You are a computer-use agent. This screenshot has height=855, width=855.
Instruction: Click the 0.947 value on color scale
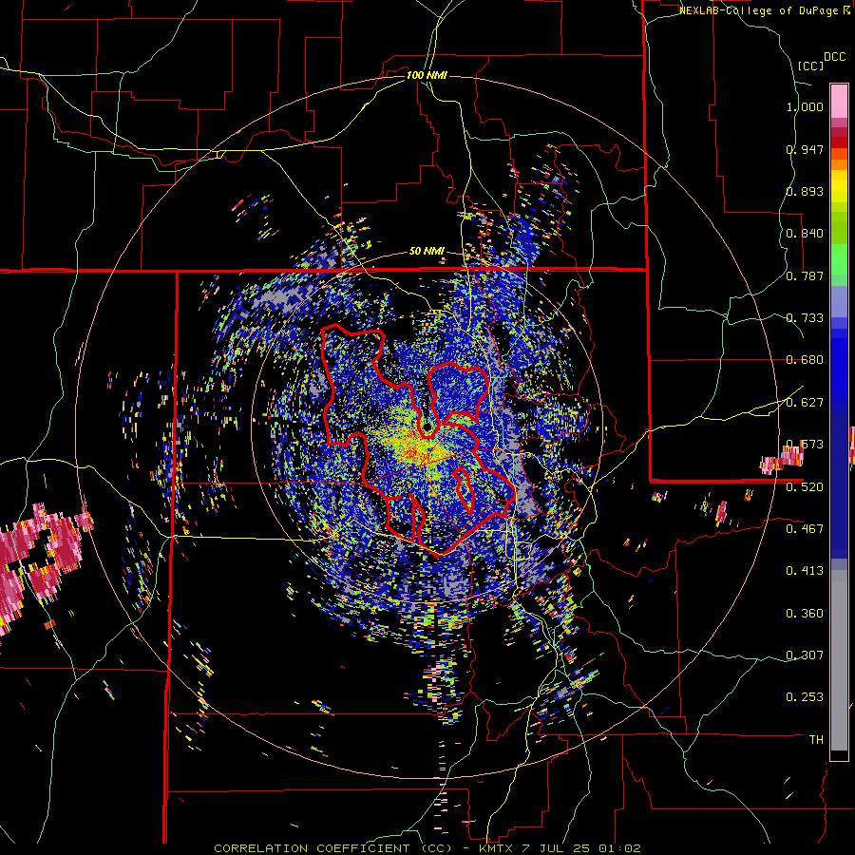tap(805, 149)
